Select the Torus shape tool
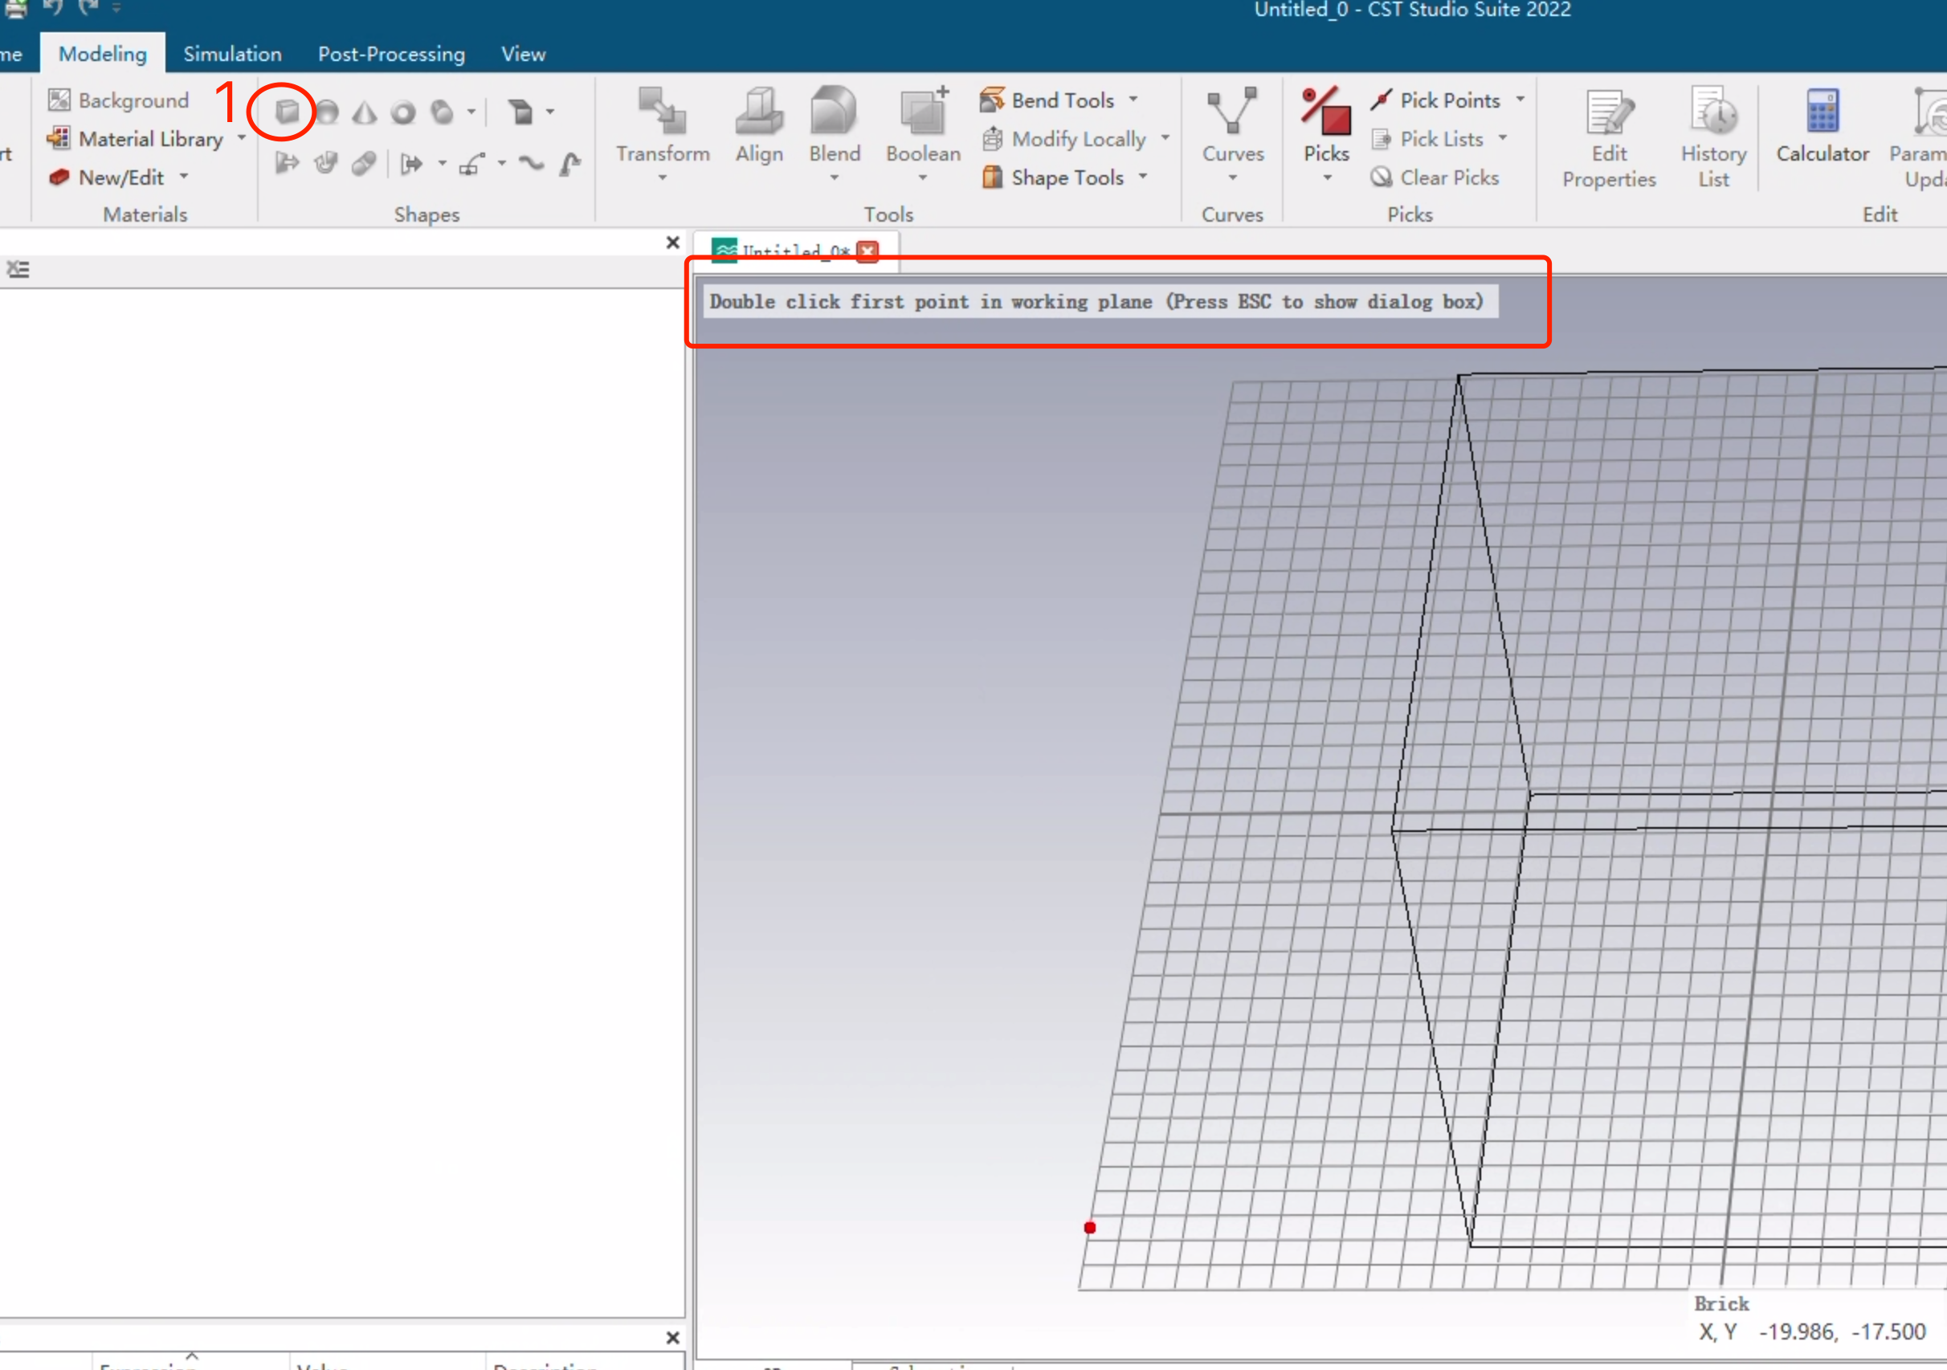This screenshot has width=1947, height=1370. (x=404, y=112)
